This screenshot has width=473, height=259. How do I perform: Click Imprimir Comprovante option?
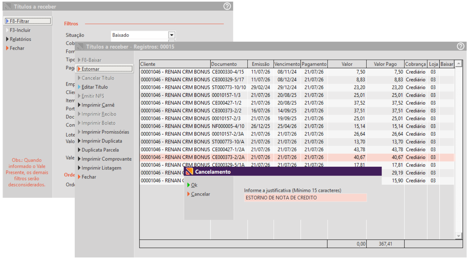coord(106,159)
